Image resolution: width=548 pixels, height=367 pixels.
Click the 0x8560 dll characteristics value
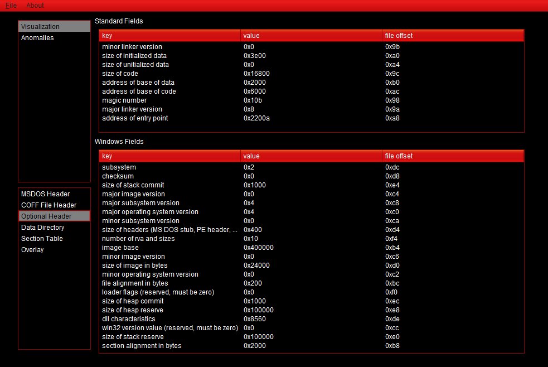tap(255, 319)
